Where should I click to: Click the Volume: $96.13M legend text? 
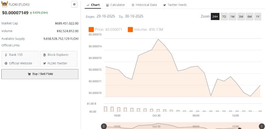point(148,30)
